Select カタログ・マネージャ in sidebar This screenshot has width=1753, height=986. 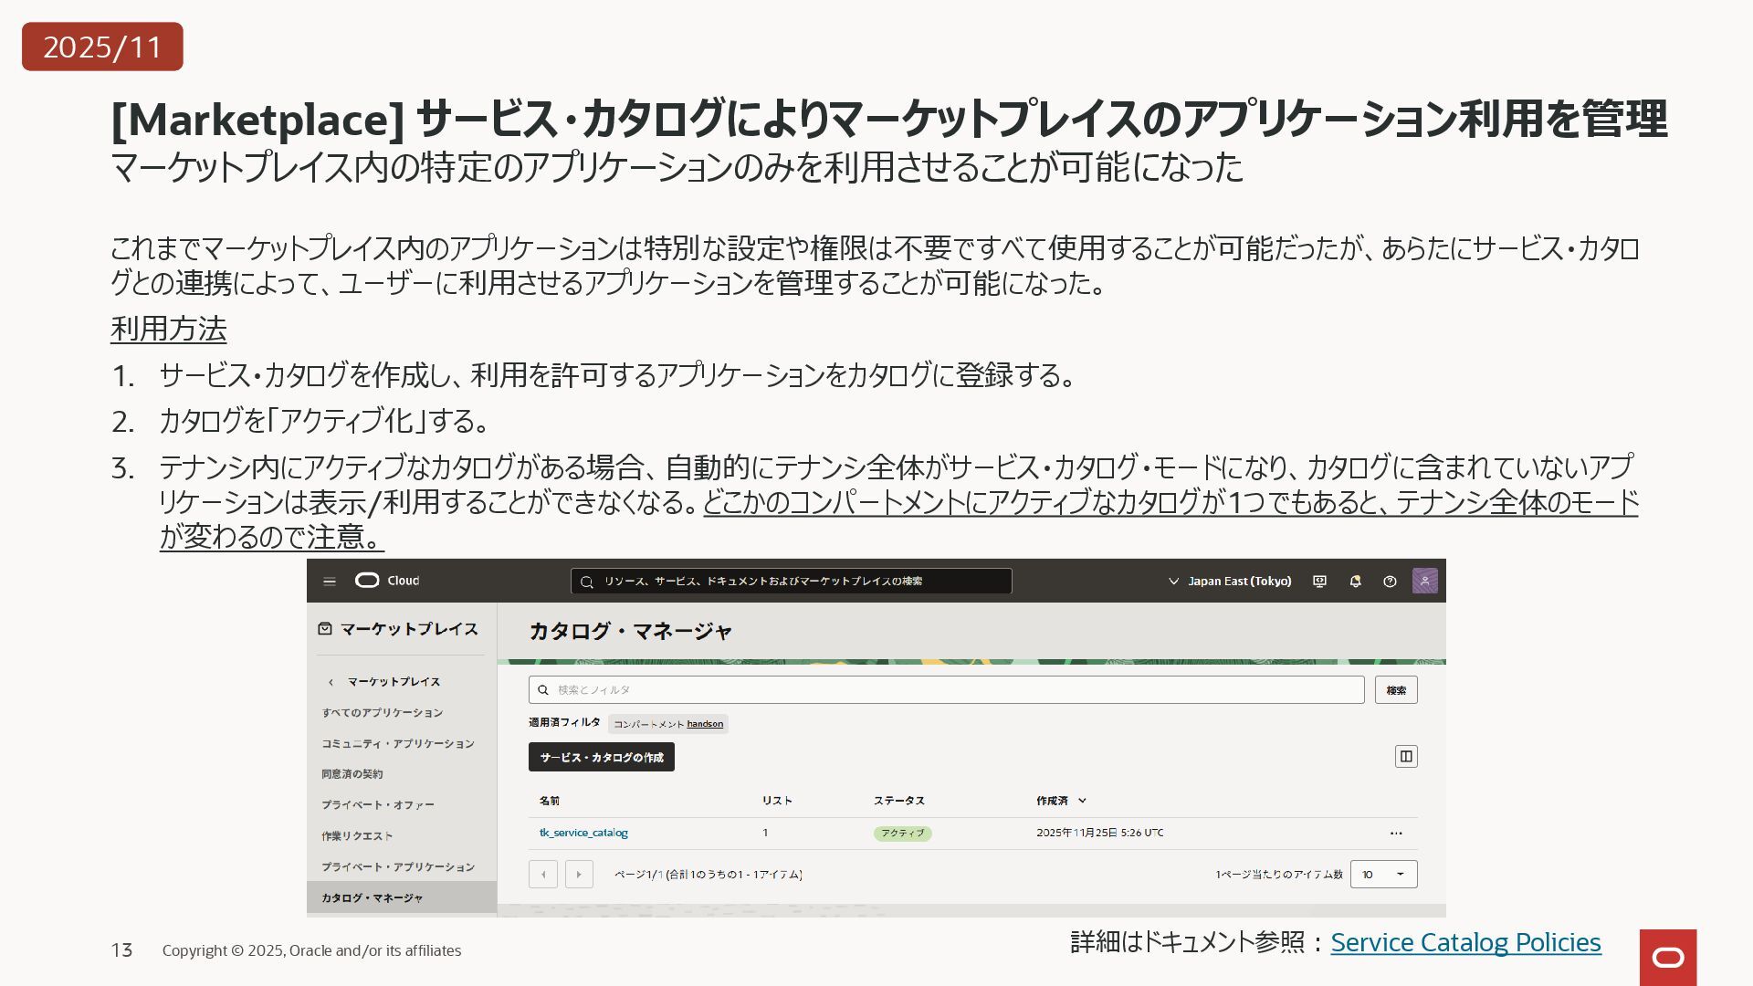pyautogui.click(x=373, y=897)
